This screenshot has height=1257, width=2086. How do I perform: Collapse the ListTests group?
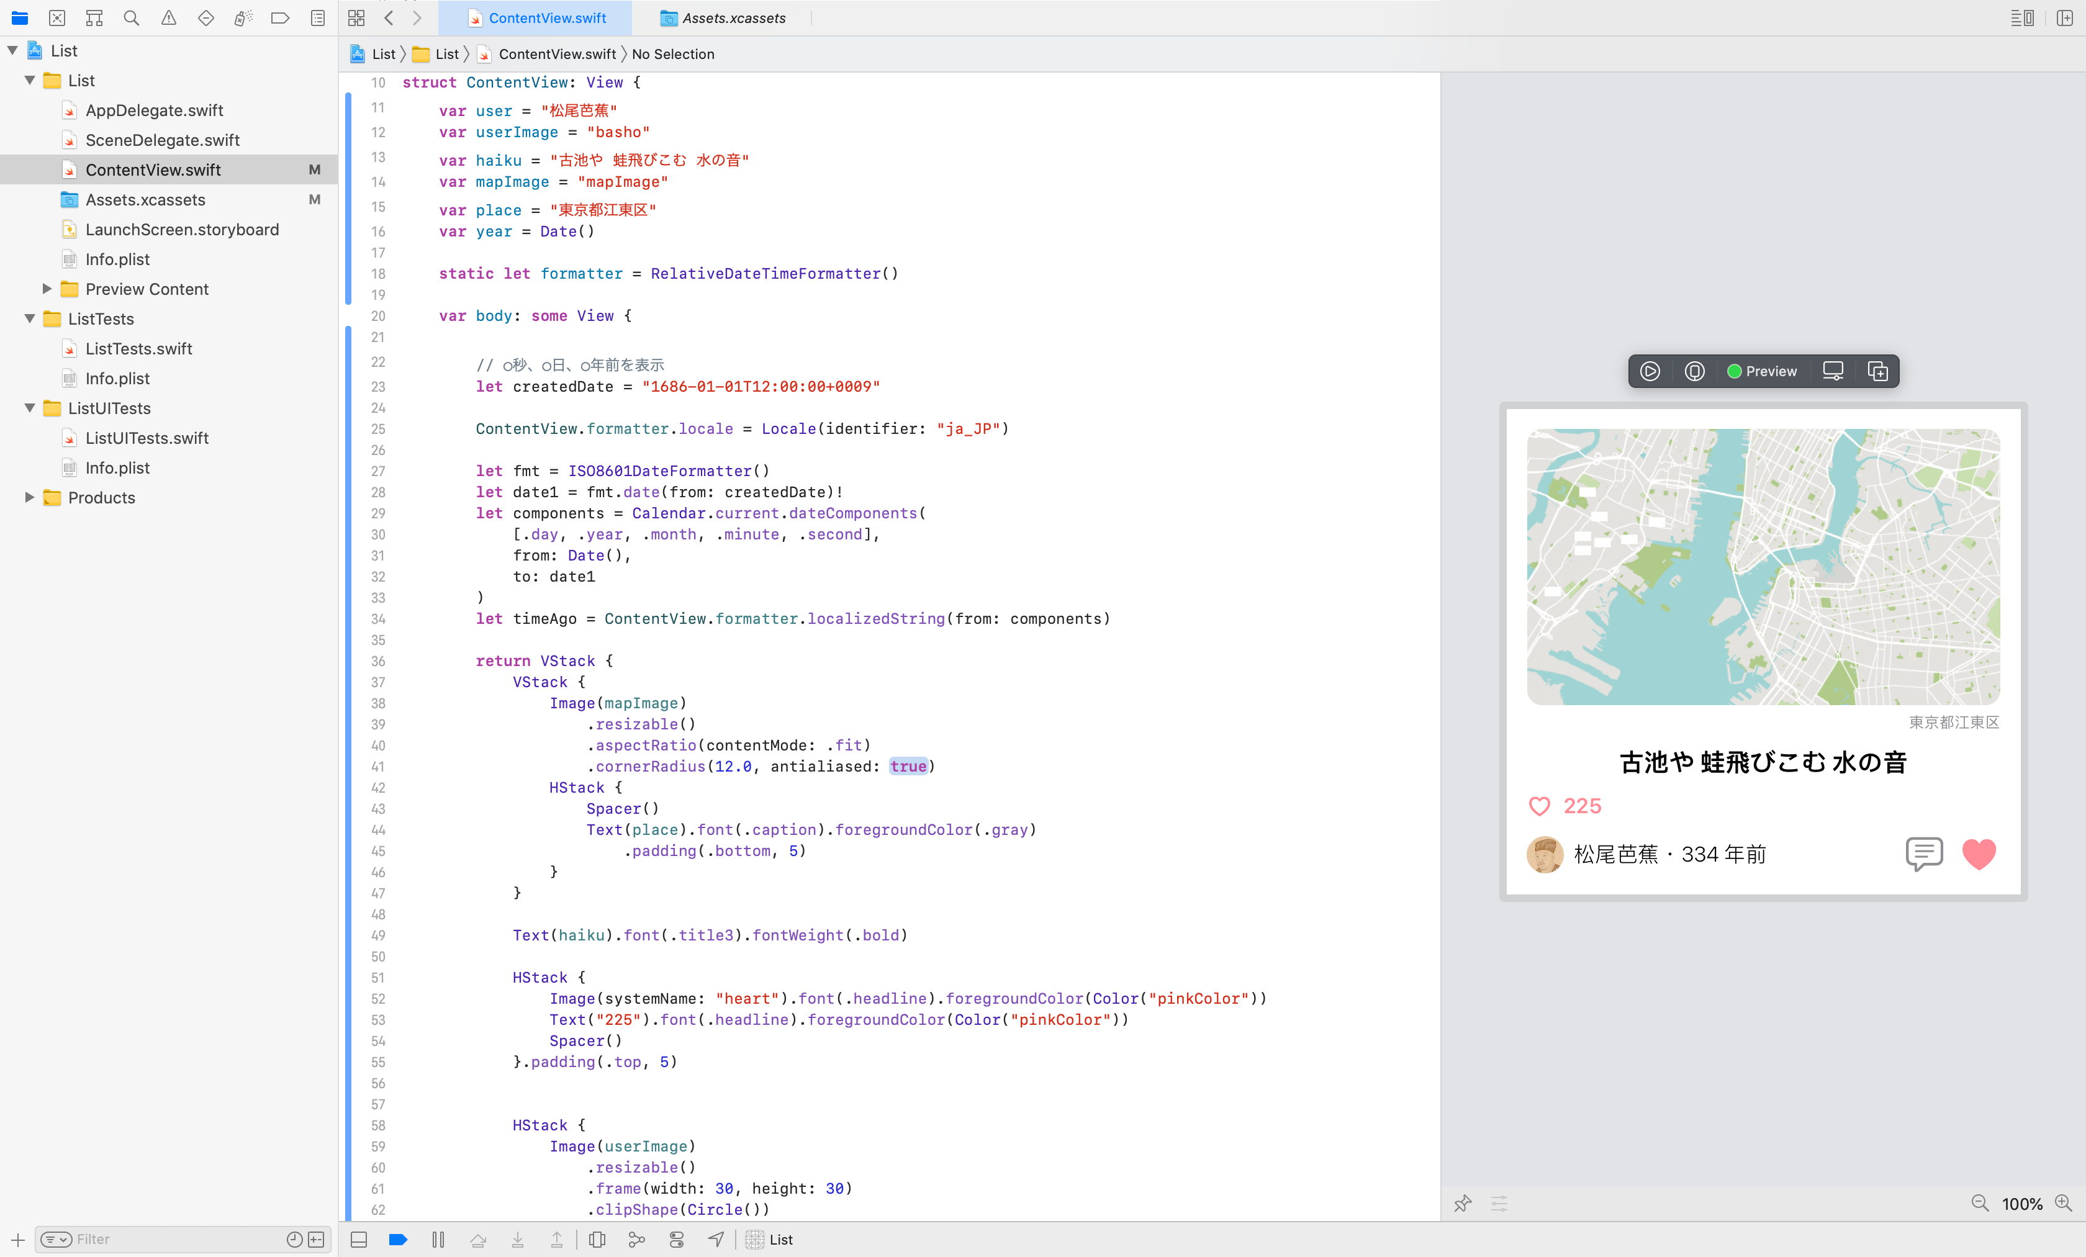pos(30,319)
